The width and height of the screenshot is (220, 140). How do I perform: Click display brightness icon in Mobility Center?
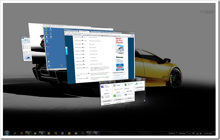click(x=103, y=86)
